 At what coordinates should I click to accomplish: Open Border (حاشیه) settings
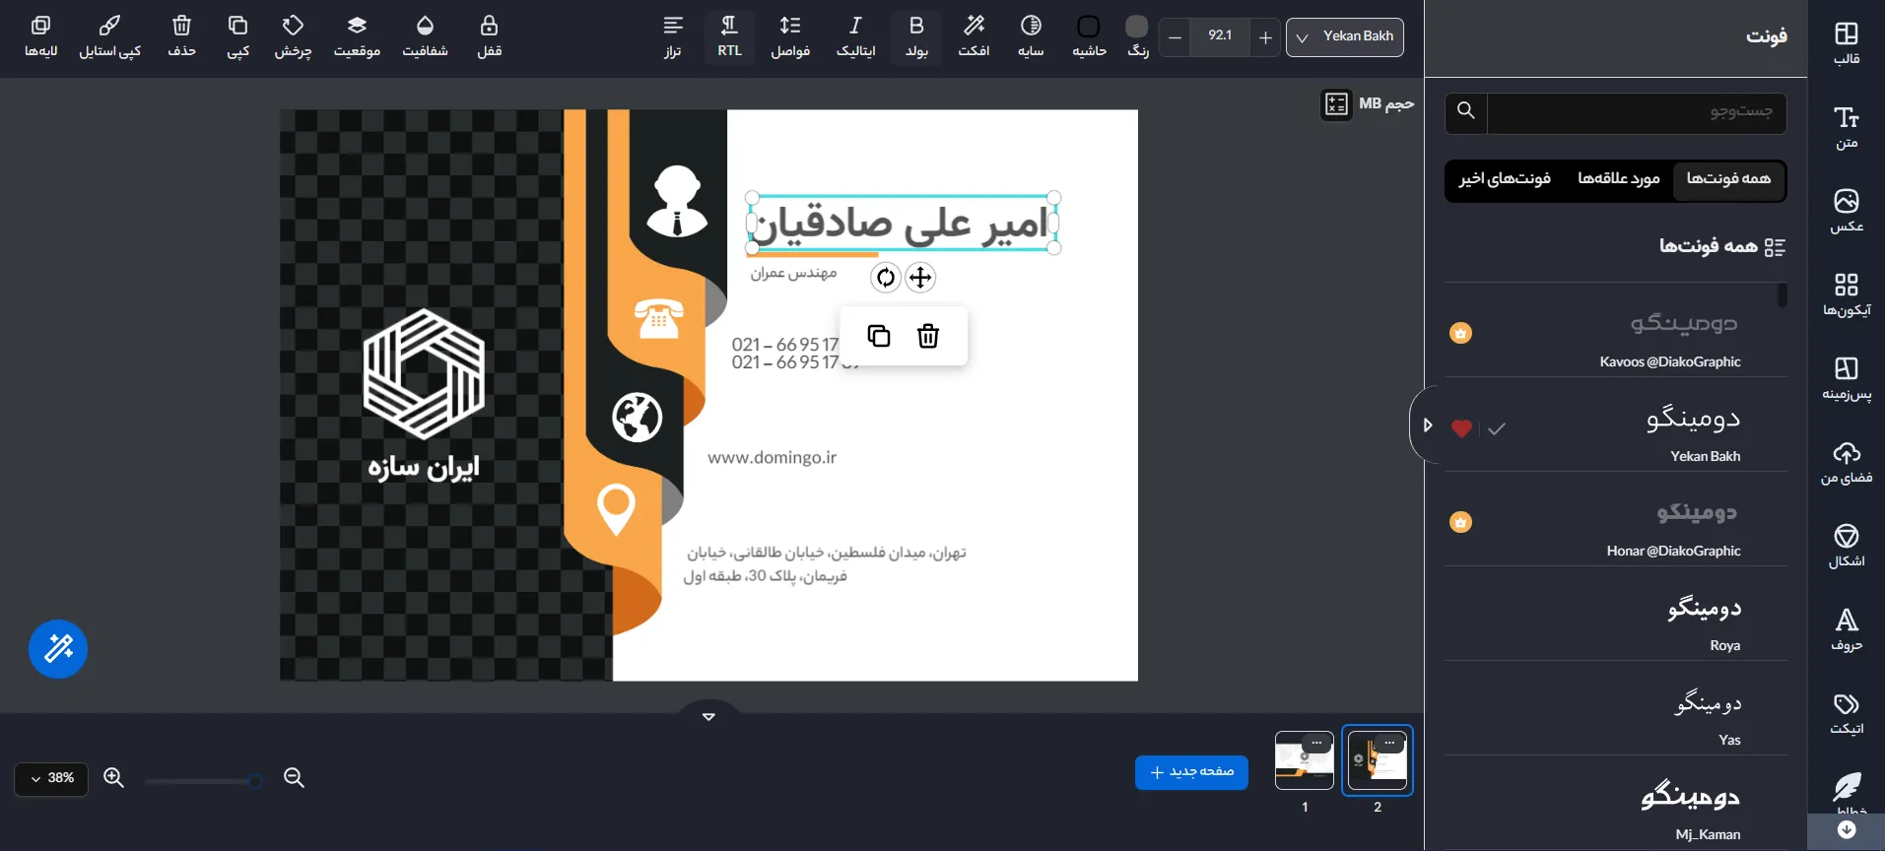[1089, 36]
